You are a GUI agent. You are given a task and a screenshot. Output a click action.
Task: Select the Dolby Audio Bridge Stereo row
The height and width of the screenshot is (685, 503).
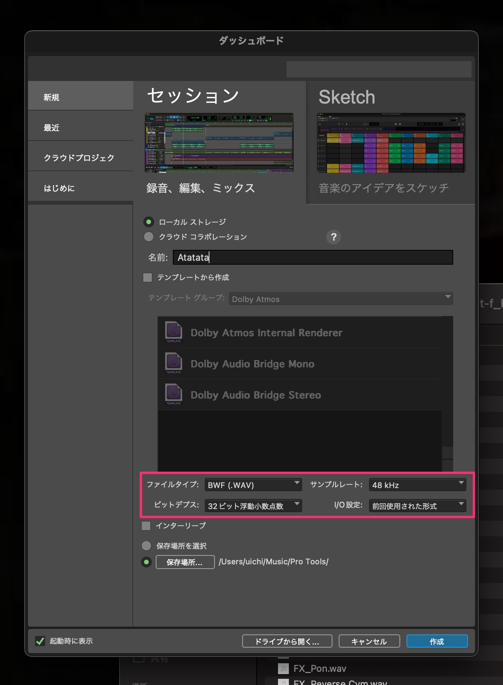point(300,394)
